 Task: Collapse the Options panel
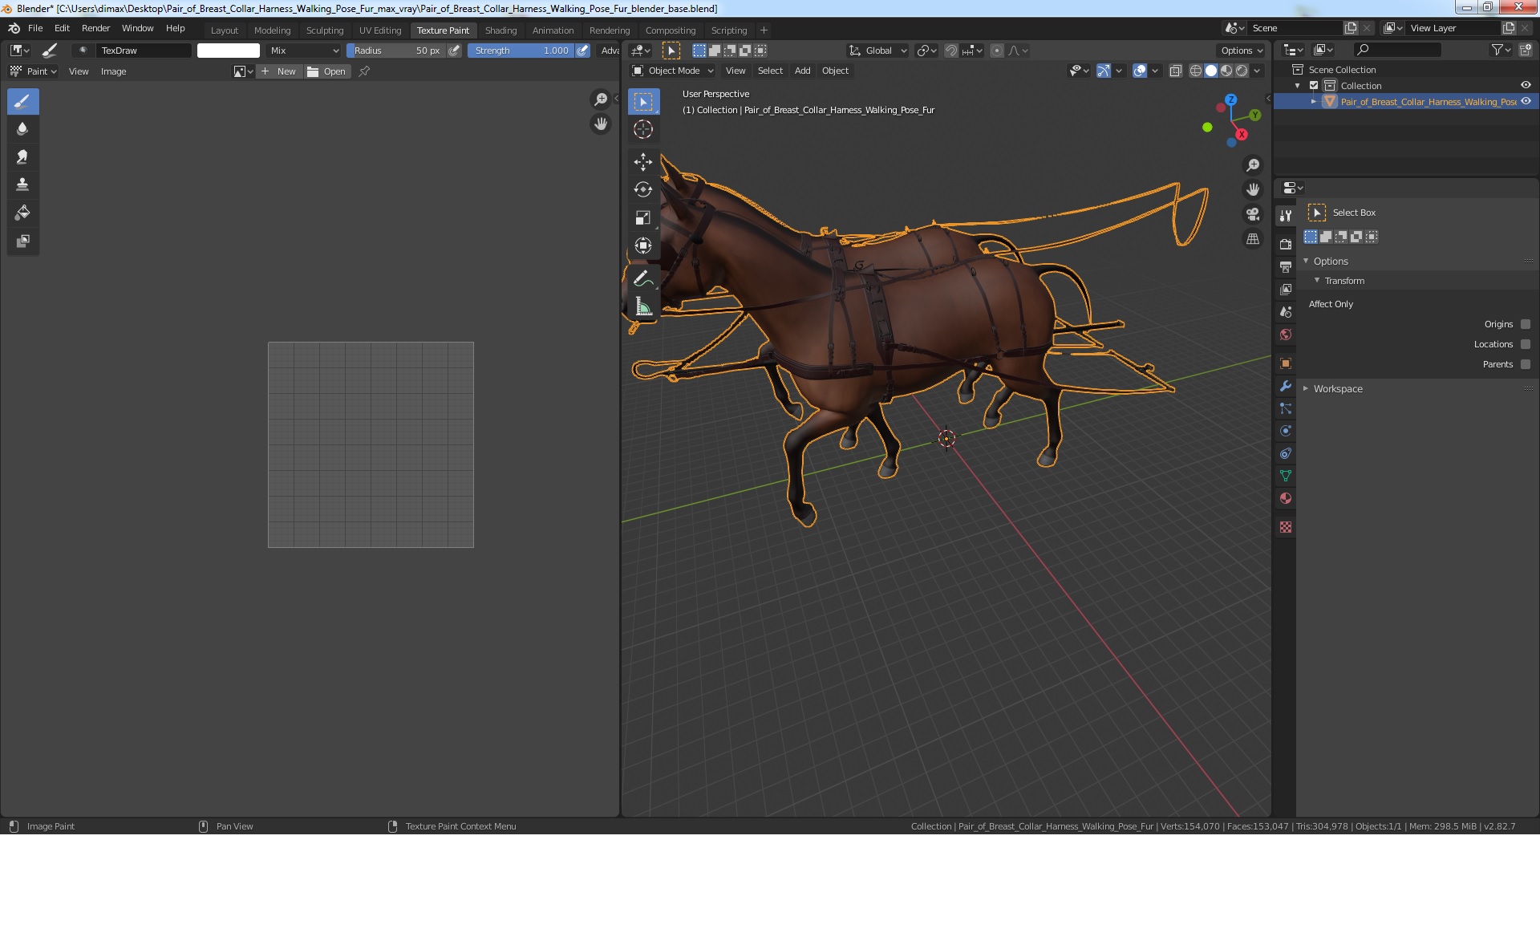point(1306,261)
